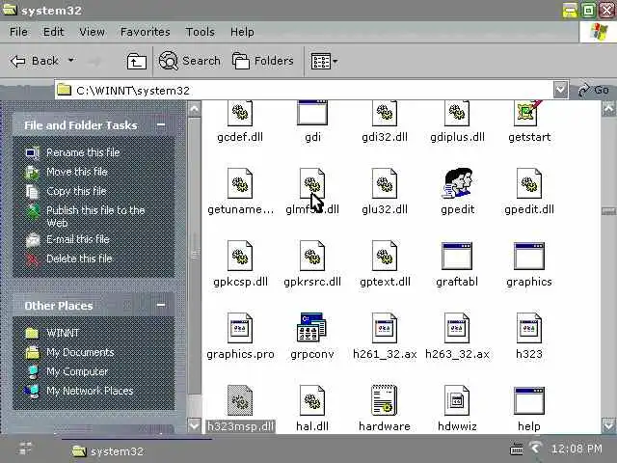Open the Favorites menu
The width and height of the screenshot is (617, 463).
click(x=146, y=32)
